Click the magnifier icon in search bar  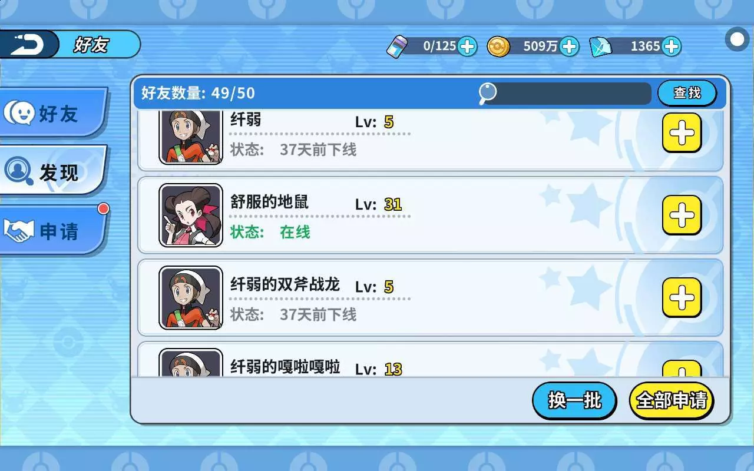click(x=487, y=93)
